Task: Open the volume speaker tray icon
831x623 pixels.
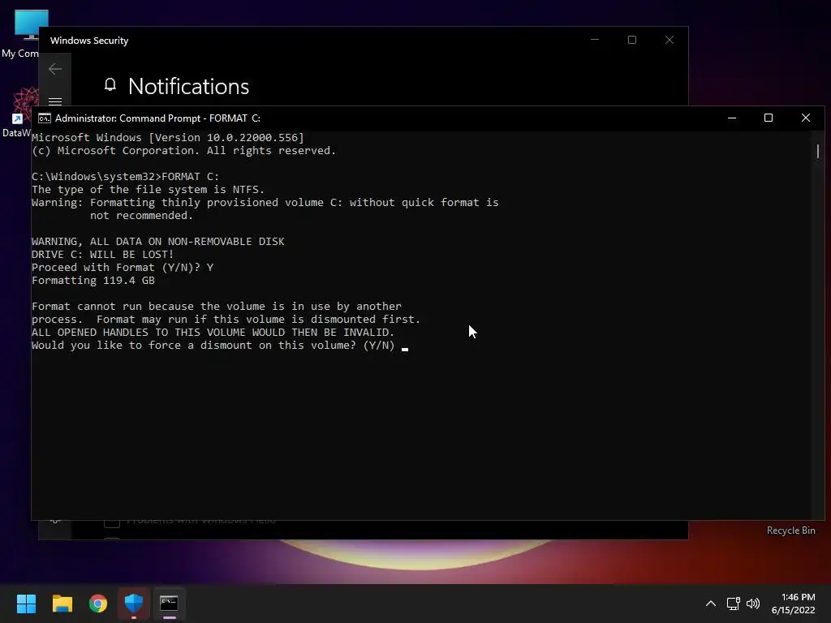Action: tap(753, 604)
